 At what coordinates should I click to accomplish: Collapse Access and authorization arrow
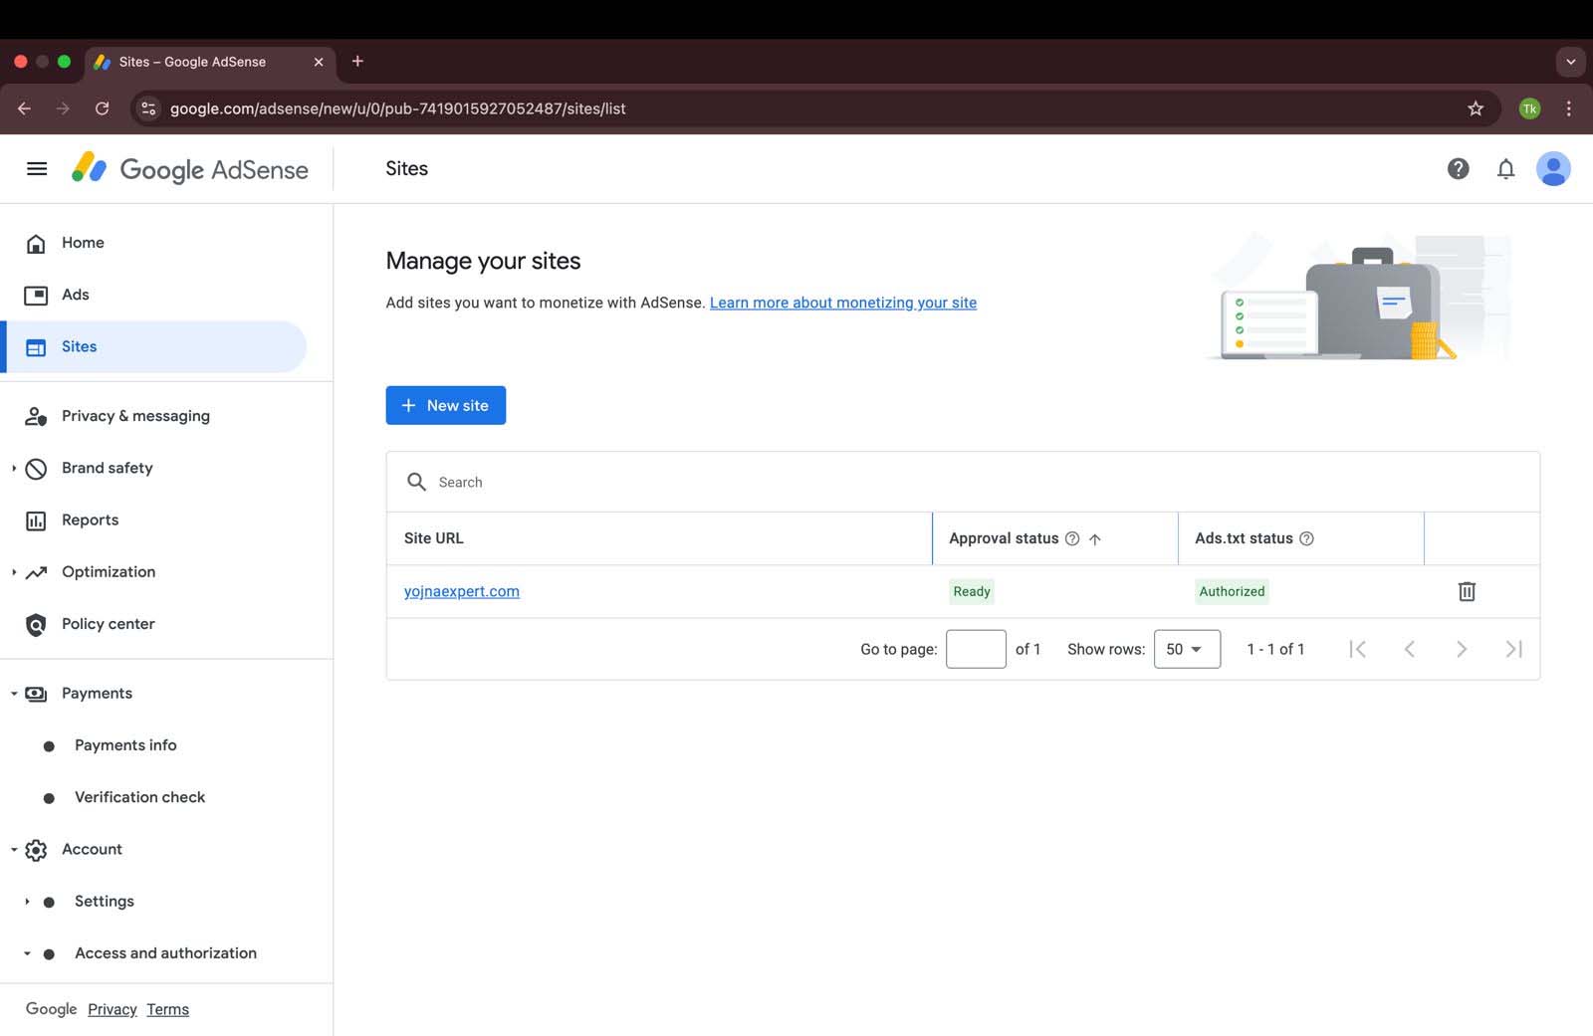(27, 953)
